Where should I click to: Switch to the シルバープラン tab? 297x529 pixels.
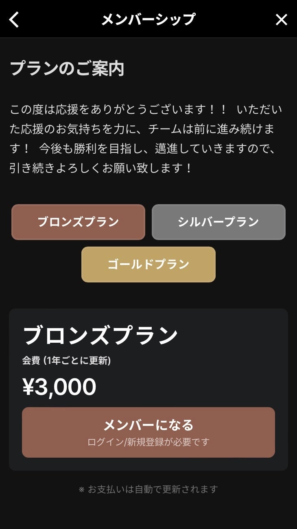tap(218, 222)
